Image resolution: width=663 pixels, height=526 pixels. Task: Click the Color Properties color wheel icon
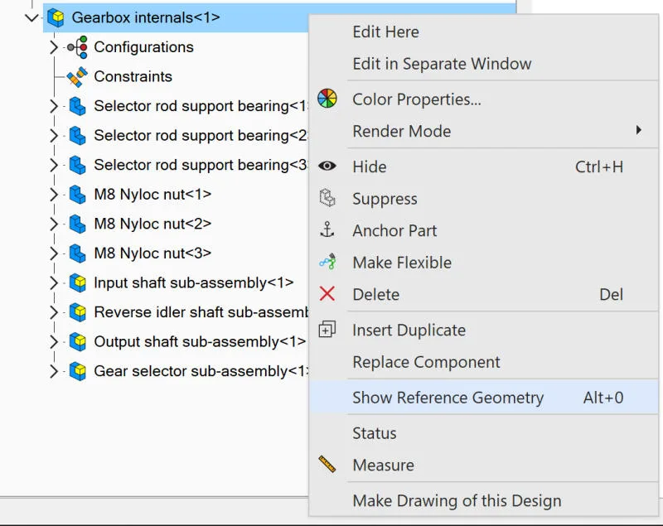(x=327, y=99)
